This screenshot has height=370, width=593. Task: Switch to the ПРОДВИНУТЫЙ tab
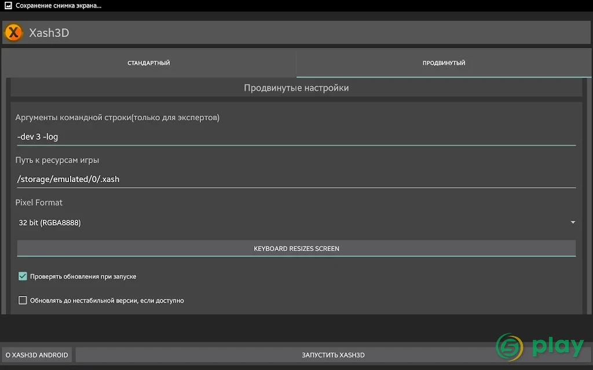(444, 63)
